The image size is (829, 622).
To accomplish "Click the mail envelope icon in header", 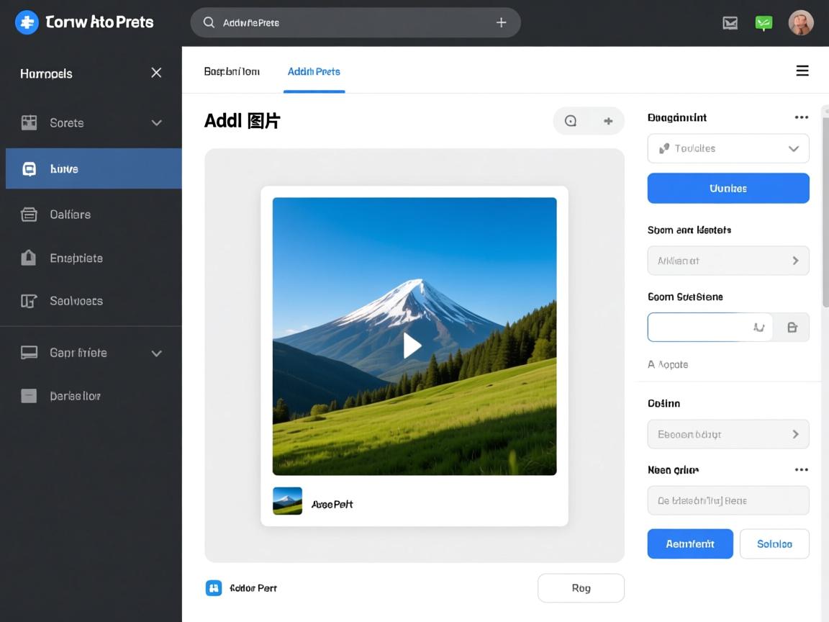I will pos(730,23).
